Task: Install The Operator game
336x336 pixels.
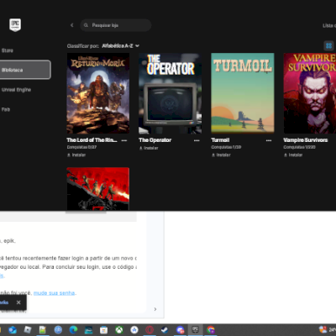Action: point(149,148)
